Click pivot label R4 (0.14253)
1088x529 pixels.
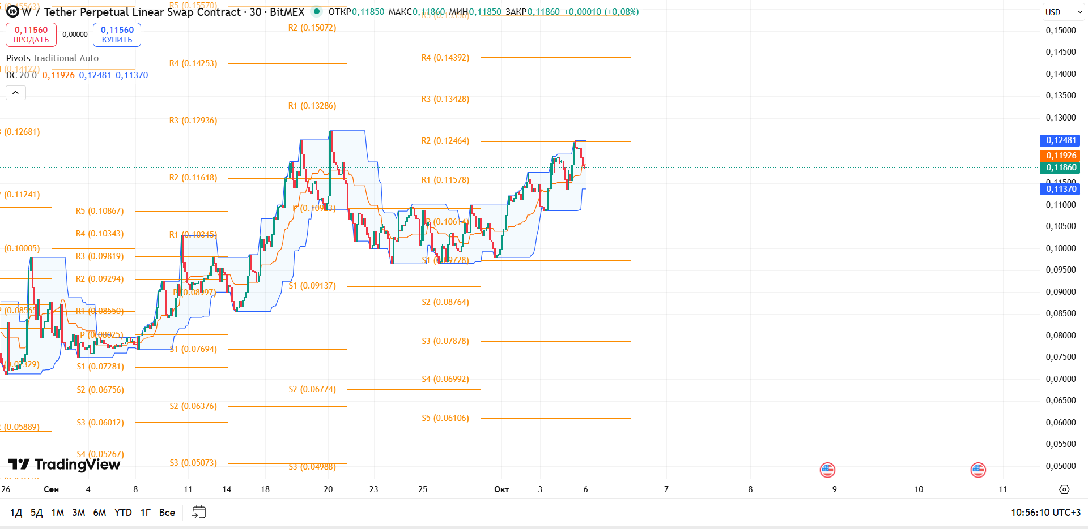coord(193,63)
